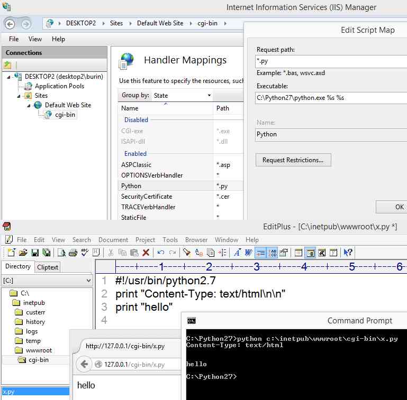Click the red Delete X toolbar icon
This screenshot has height=400, width=407.
(146, 253)
